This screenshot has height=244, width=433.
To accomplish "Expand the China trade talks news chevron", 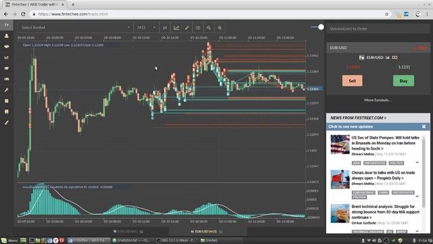I will coord(417,196).
